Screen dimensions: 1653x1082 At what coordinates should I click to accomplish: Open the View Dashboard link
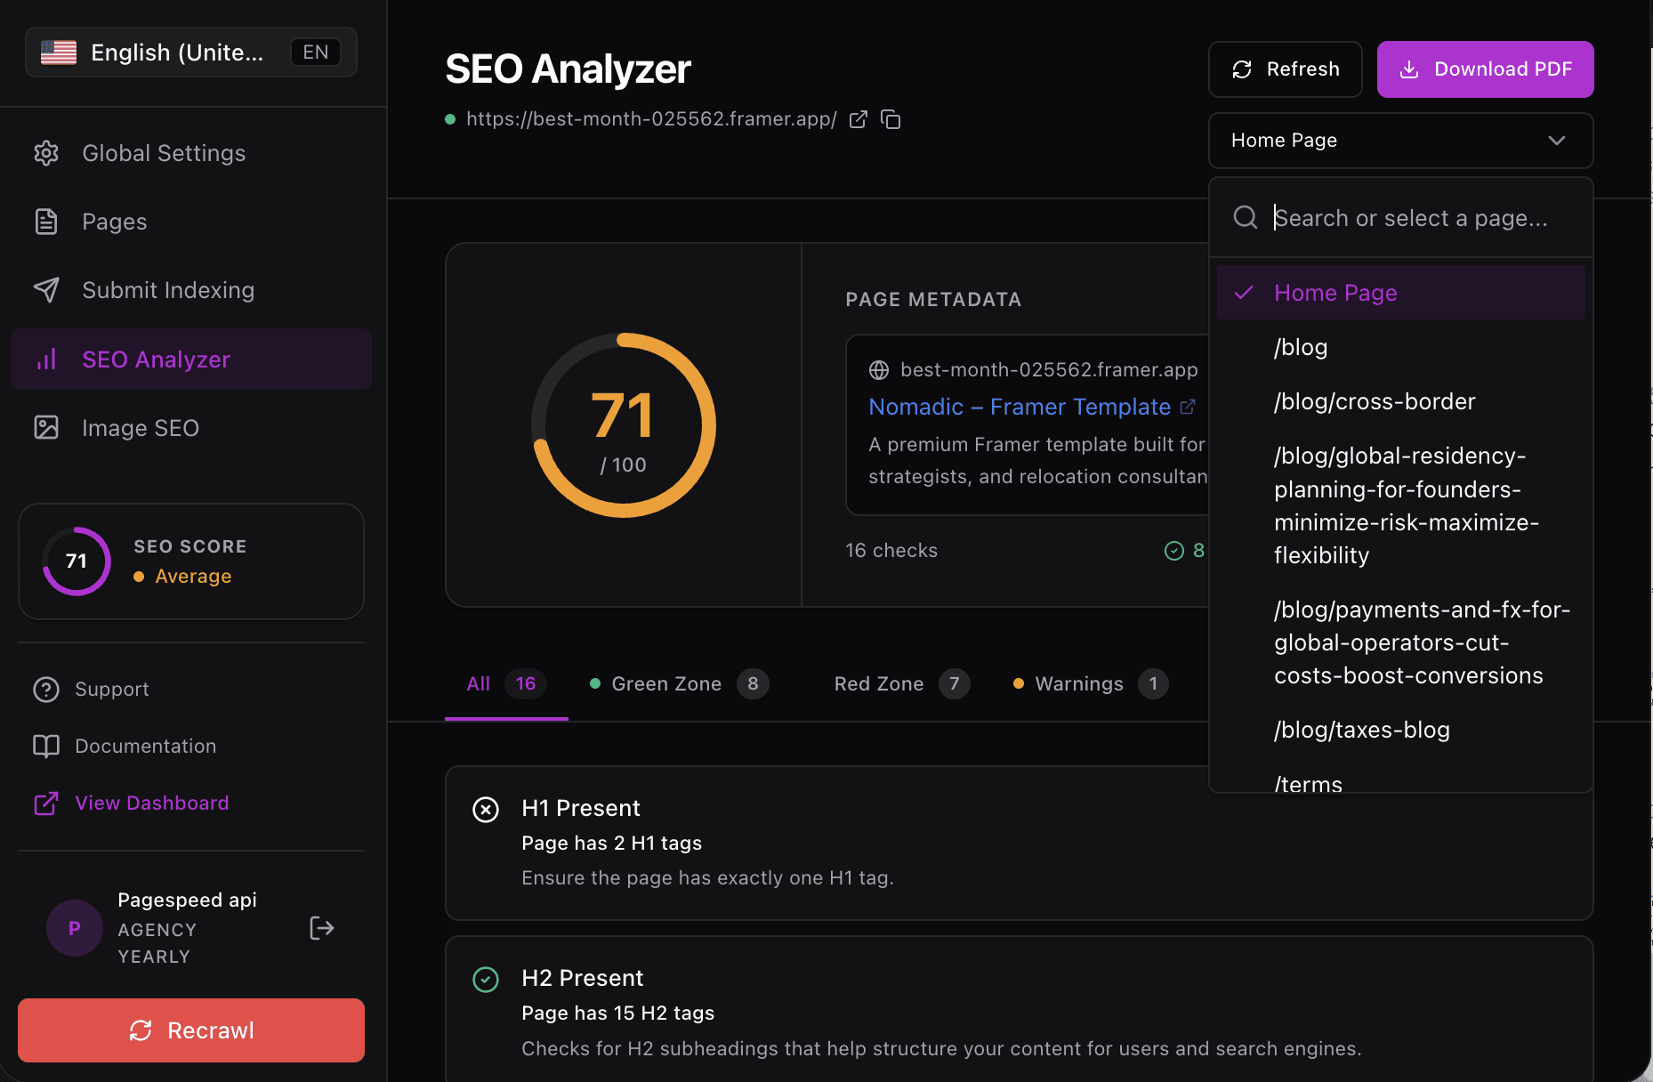(152, 803)
